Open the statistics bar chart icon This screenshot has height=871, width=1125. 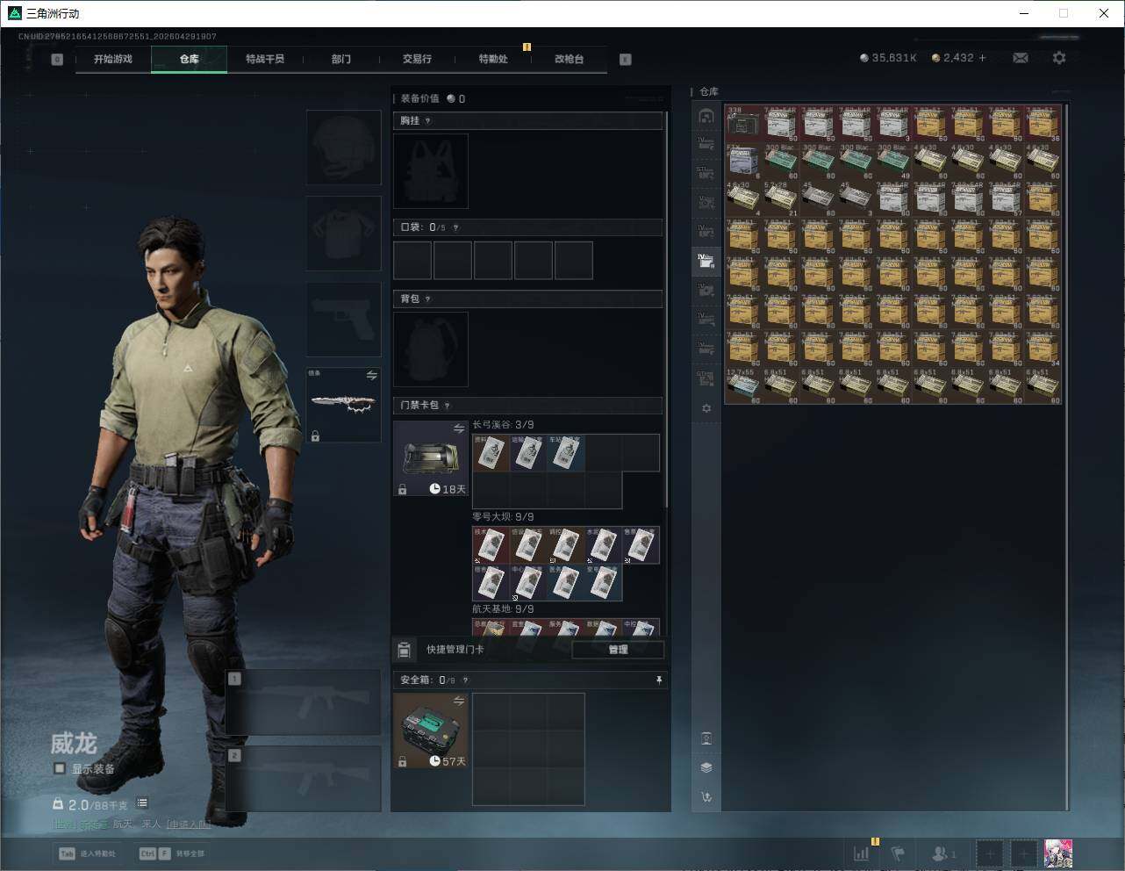point(862,853)
